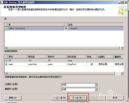The height and width of the screenshot is (103, 129).
Task: Click the ID cell in 源列 column
Action: pyautogui.click(x=18, y=60)
